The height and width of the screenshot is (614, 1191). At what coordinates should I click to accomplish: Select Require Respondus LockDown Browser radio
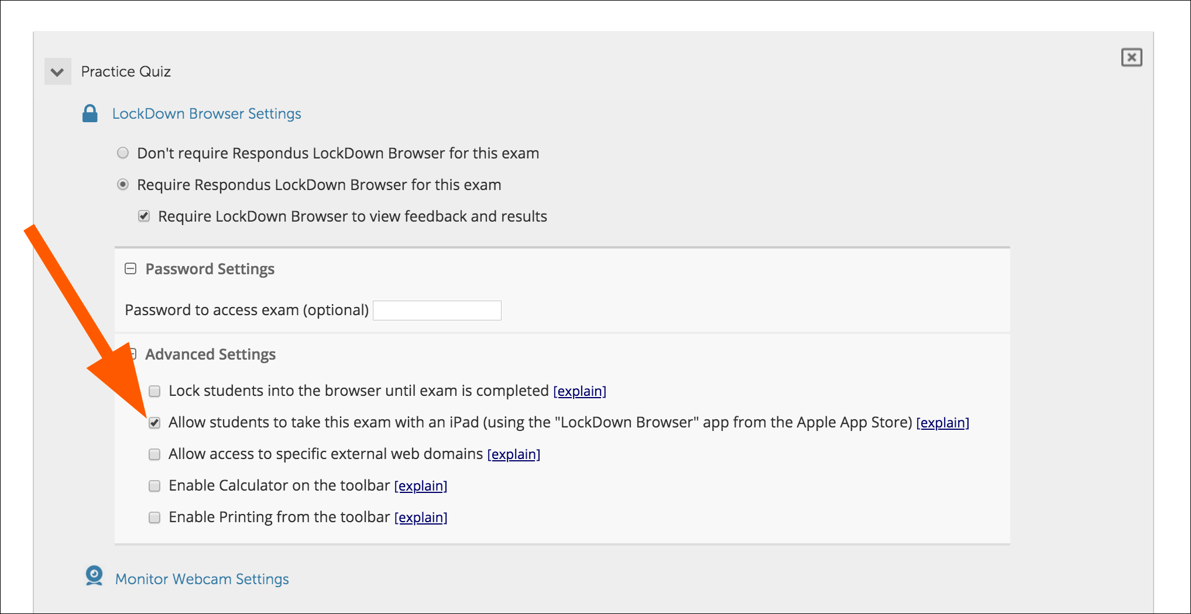click(x=123, y=185)
